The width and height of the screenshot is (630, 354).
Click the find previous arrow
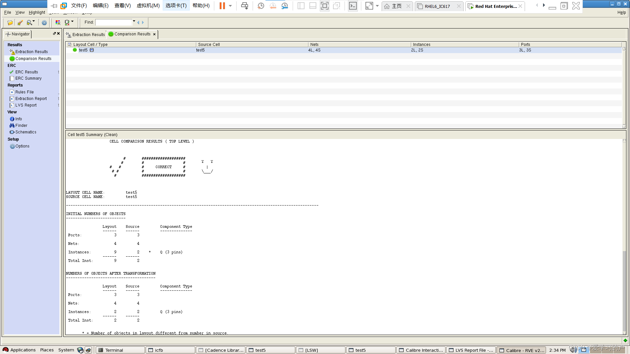(138, 23)
